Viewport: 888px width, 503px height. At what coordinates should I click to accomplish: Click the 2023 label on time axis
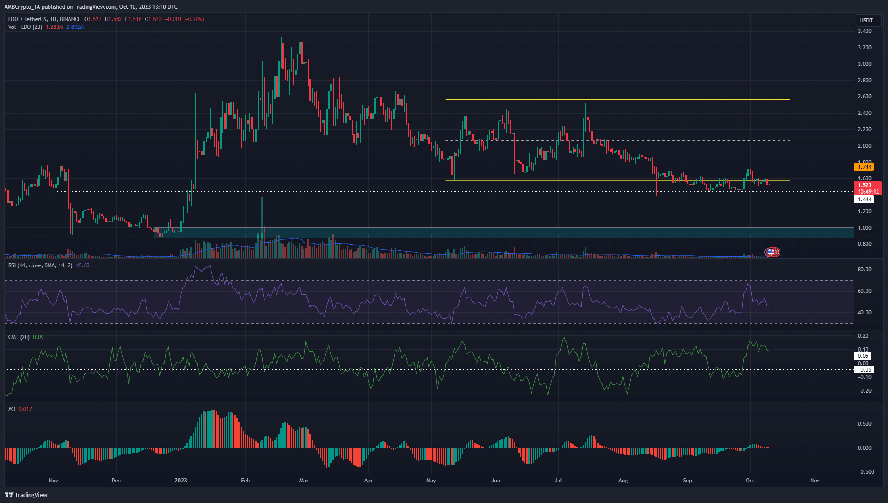tap(181, 481)
